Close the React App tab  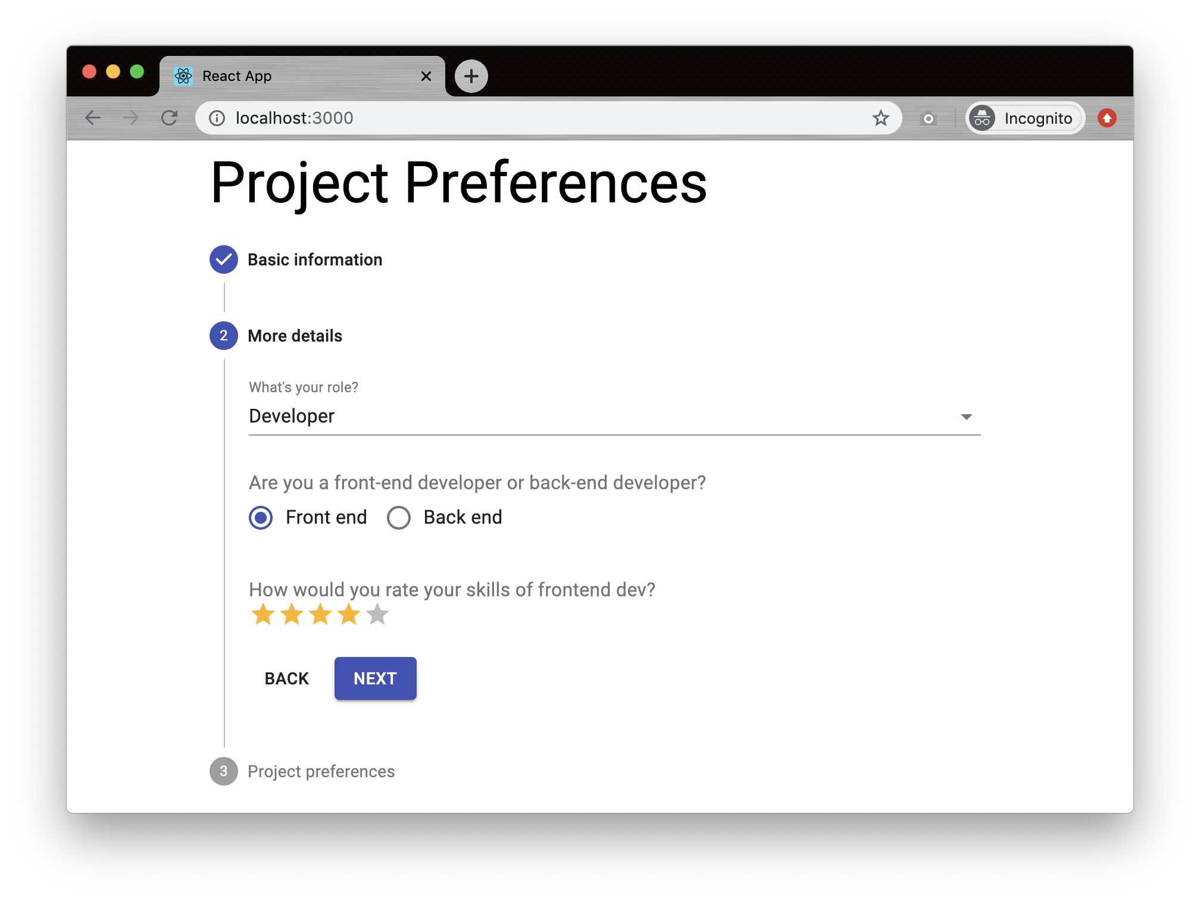pos(426,76)
